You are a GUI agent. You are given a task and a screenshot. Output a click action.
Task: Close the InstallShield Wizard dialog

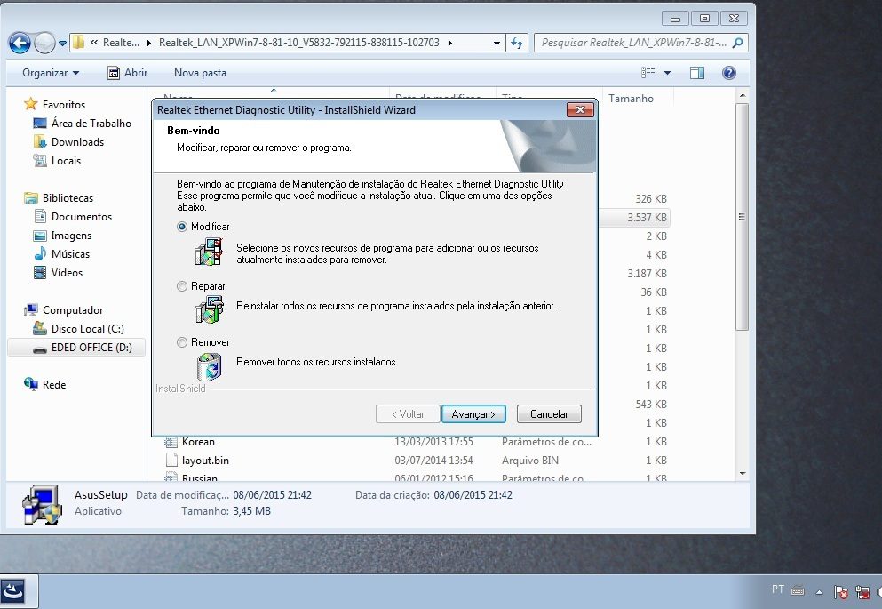pos(580,109)
